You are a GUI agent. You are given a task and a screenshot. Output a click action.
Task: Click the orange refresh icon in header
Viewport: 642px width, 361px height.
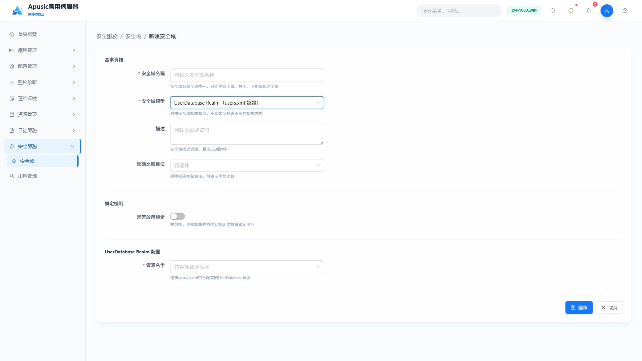(x=571, y=11)
